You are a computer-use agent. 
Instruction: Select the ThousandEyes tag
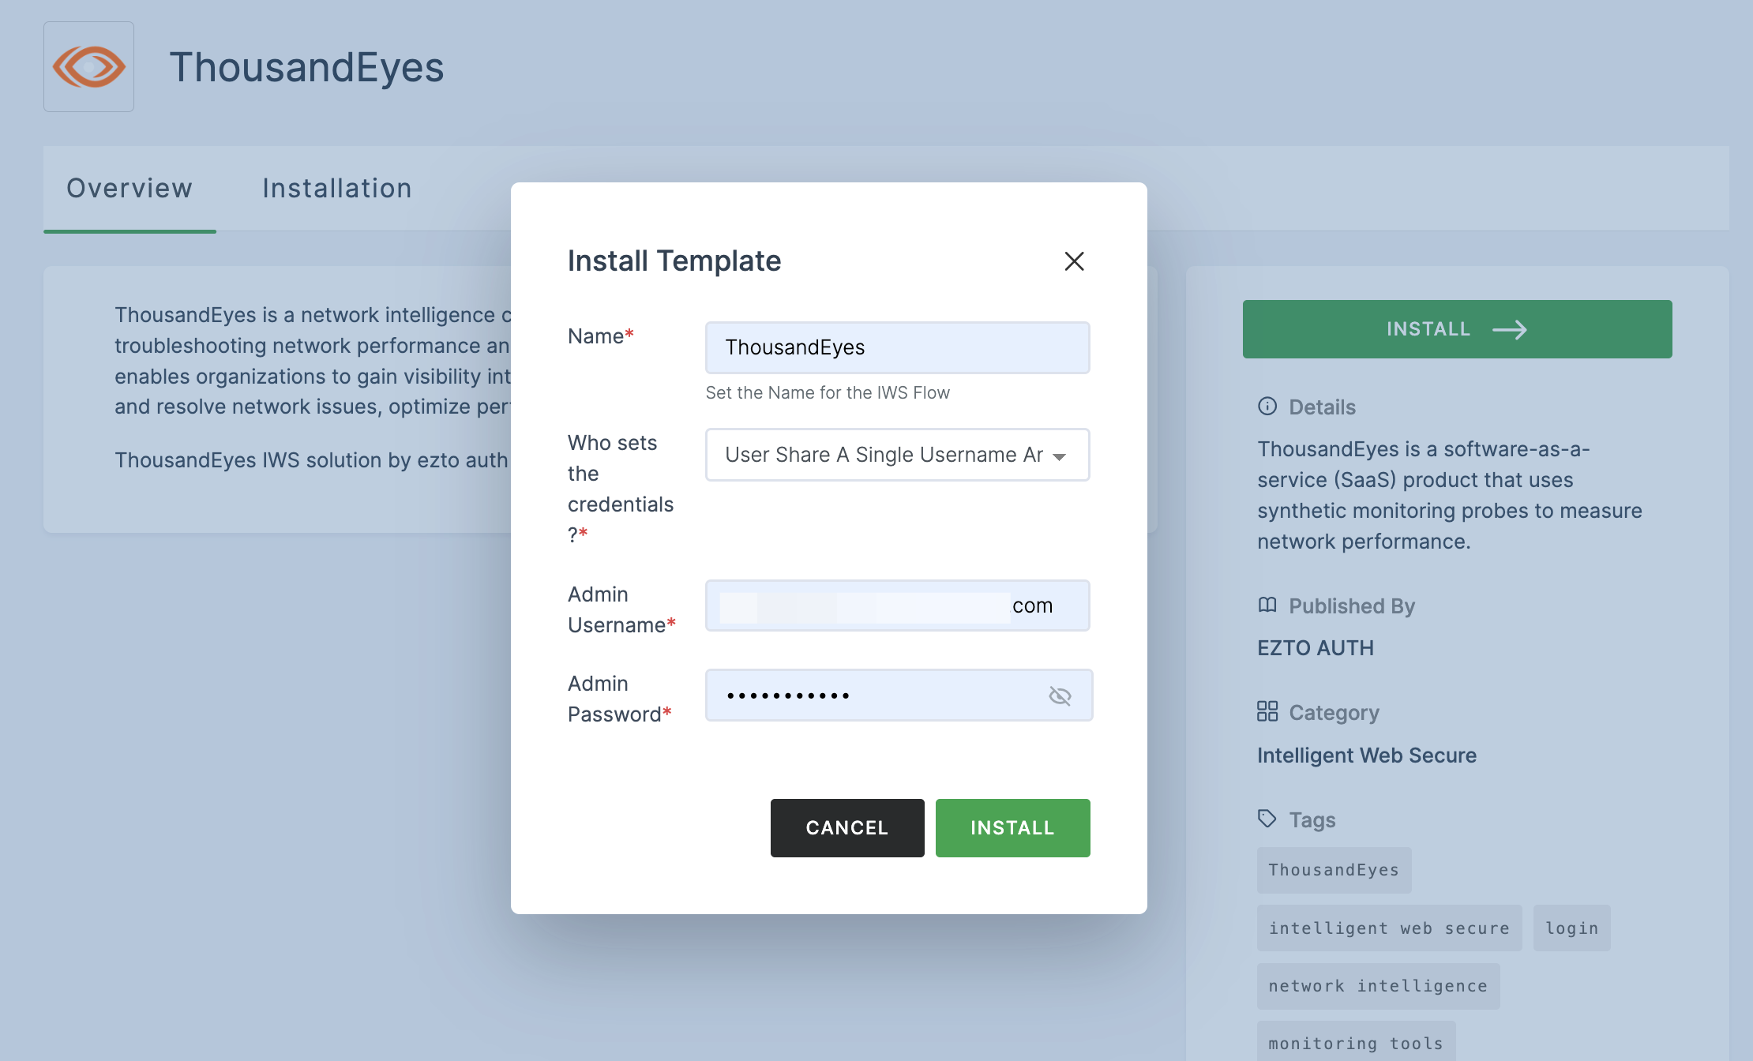click(1334, 870)
